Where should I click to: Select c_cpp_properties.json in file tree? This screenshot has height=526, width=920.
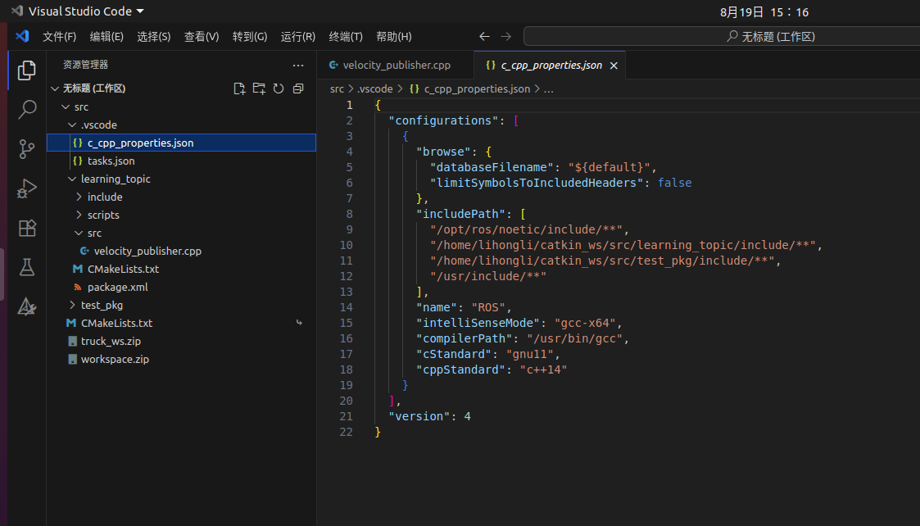click(x=181, y=143)
